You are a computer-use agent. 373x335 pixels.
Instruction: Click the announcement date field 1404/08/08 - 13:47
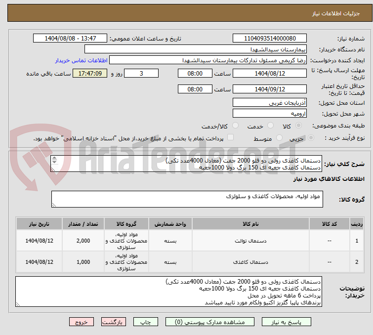pyautogui.click(x=70, y=39)
